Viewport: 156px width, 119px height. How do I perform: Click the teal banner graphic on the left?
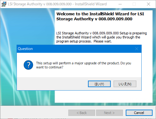click(27, 26)
